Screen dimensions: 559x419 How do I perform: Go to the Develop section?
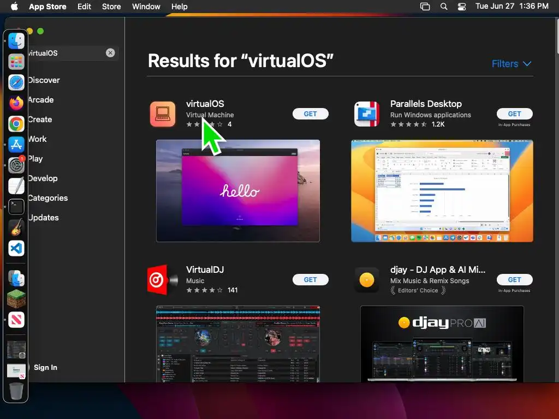(43, 178)
